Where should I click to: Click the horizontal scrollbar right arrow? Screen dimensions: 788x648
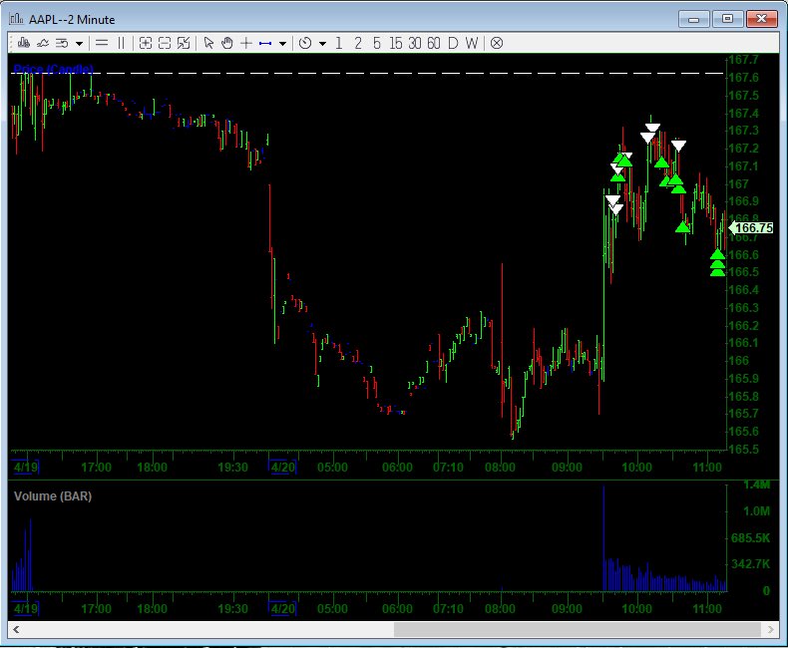pyautogui.click(x=770, y=629)
